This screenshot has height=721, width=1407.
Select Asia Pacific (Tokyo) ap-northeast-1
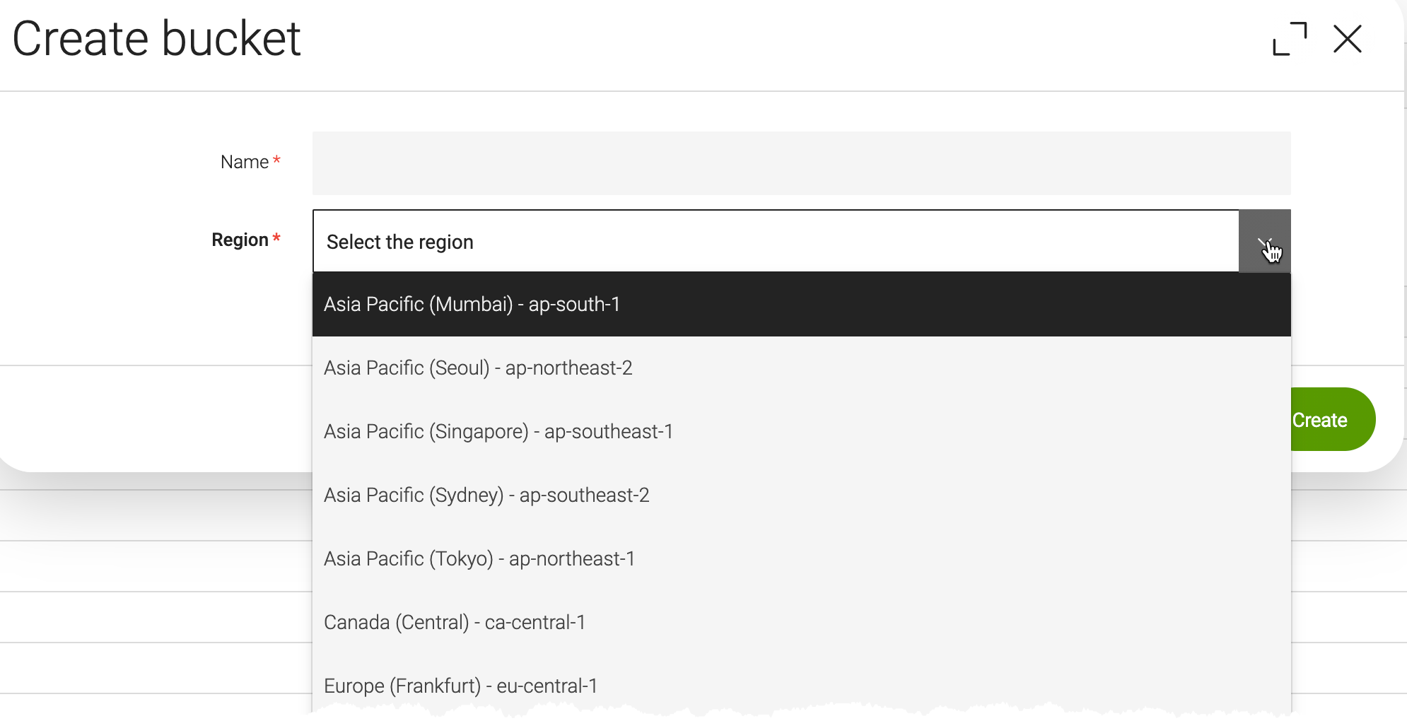pyautogui.click(x=479, y=558)
